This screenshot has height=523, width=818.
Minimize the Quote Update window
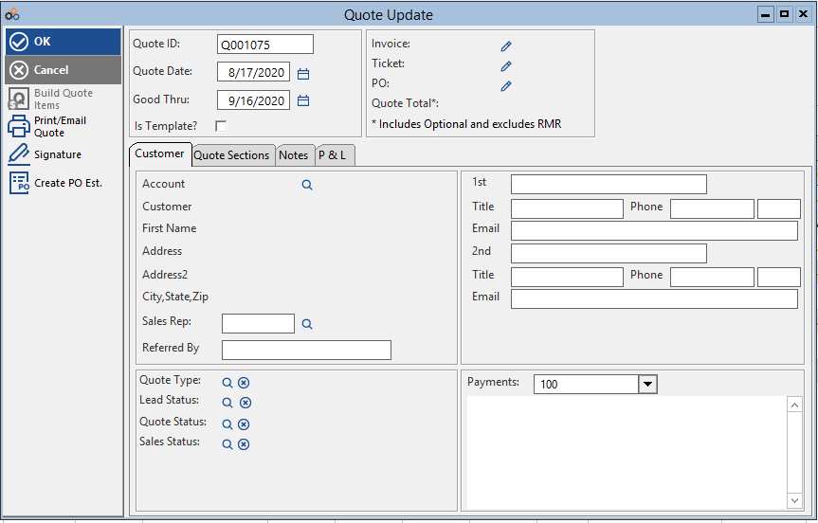click(765, 14)
